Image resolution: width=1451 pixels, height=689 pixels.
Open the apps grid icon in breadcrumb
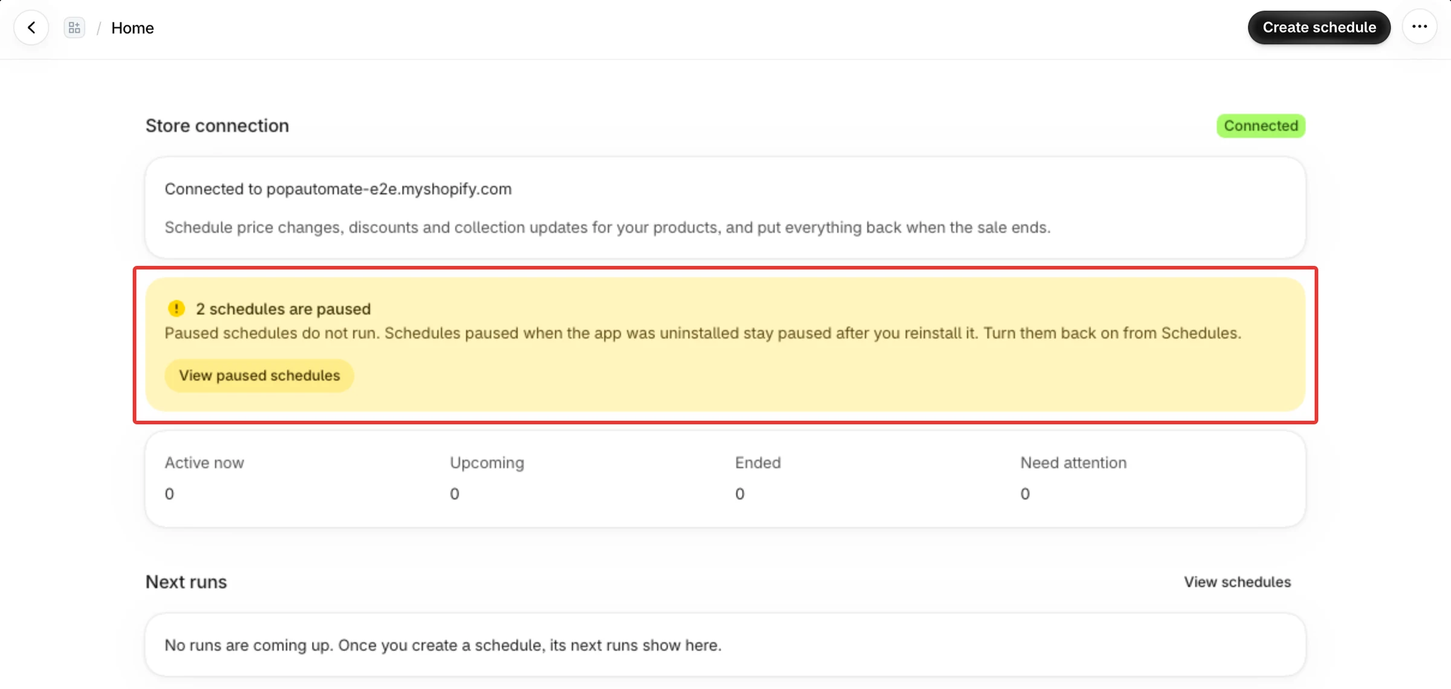[x=74, y=28]
